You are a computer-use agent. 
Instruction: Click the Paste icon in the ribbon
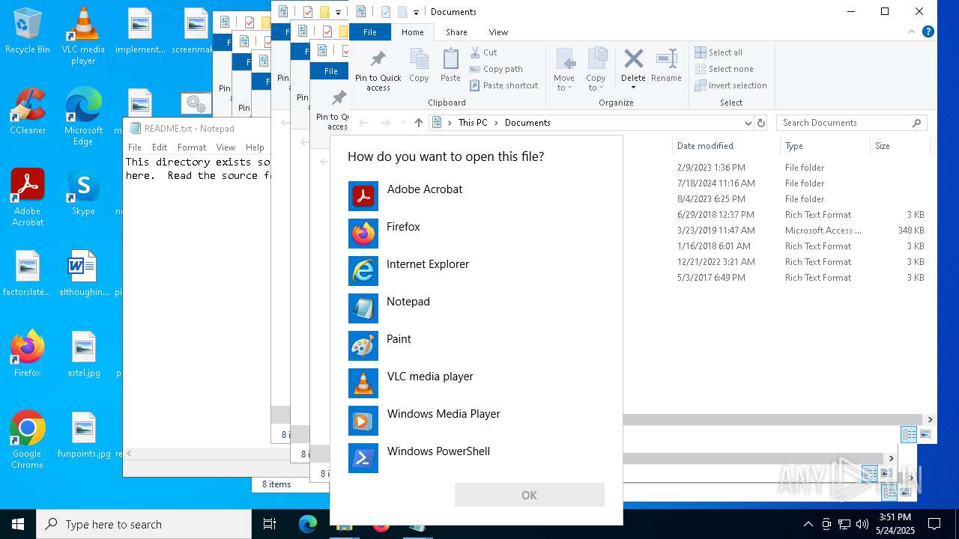tap(450, 66)
